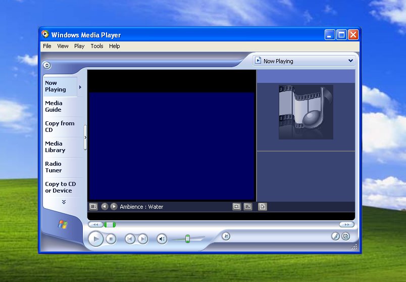This screenshot has height=282, width=406.
Task: Toggle the shuffle button
Action: click(x=226, y=236)
